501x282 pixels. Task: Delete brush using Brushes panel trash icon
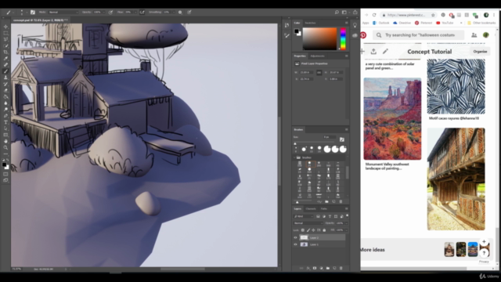point(341,202)
